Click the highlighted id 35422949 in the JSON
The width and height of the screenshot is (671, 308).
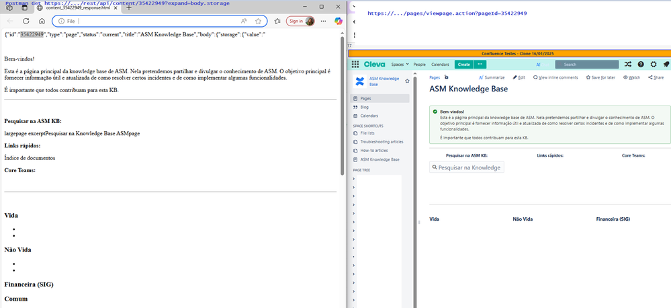pos(32,35)
